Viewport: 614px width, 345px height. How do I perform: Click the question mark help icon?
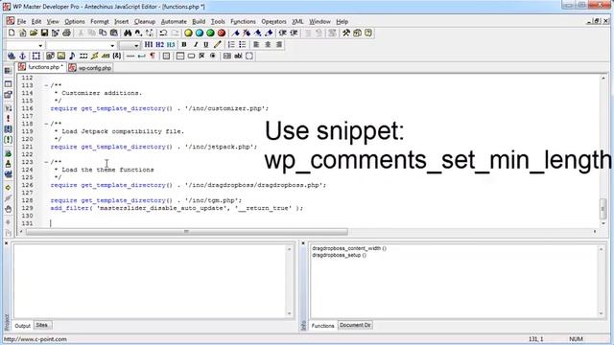[368, 33]
